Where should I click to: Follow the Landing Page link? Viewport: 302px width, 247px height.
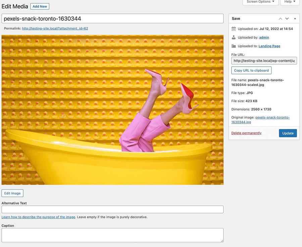269,46
